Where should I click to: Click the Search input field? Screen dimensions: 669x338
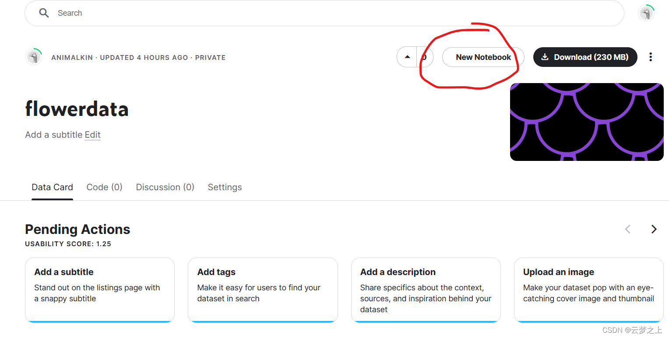pos(324,13)
